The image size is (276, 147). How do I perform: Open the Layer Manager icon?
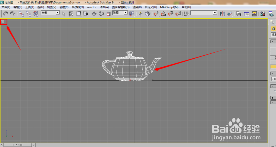coord(238,14)
